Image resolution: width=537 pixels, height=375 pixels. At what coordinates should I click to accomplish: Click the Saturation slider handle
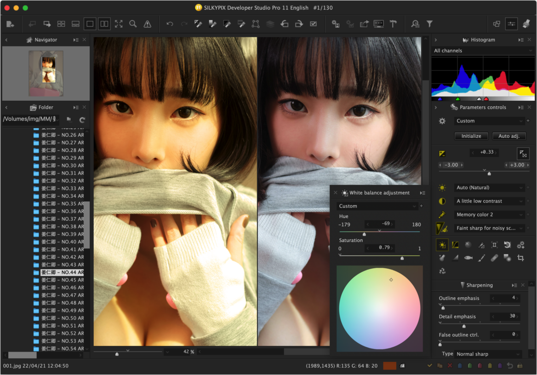[x=402, y=259]
